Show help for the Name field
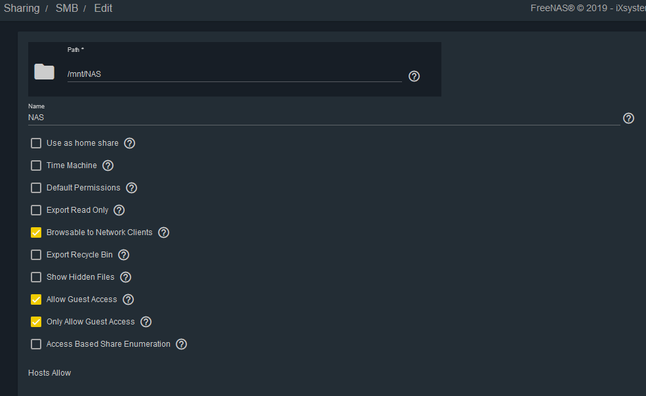This screenshot has width=646, height=396. click(629, 118)
